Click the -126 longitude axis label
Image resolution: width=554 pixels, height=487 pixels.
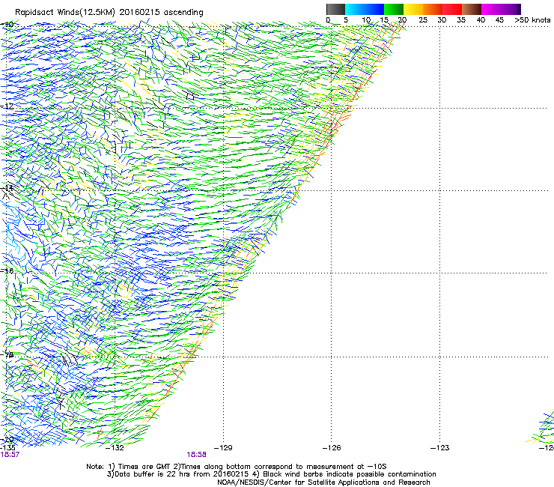(332, 448)
